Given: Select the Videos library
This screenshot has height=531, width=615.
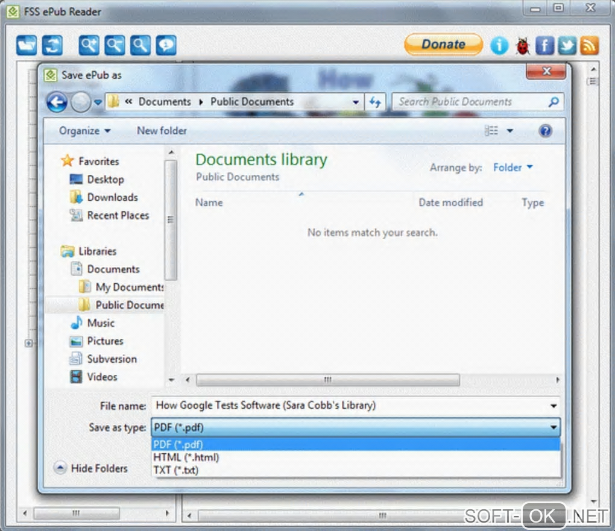Looking at the screenshot, I should point(101,377).
